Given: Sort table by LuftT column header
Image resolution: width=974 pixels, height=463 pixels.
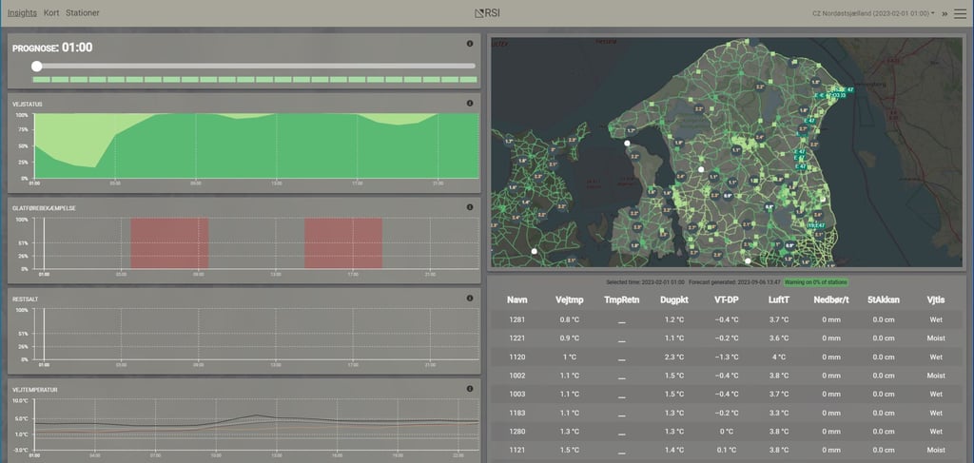Looking at the screenshot, I should [x=778, y=299].
